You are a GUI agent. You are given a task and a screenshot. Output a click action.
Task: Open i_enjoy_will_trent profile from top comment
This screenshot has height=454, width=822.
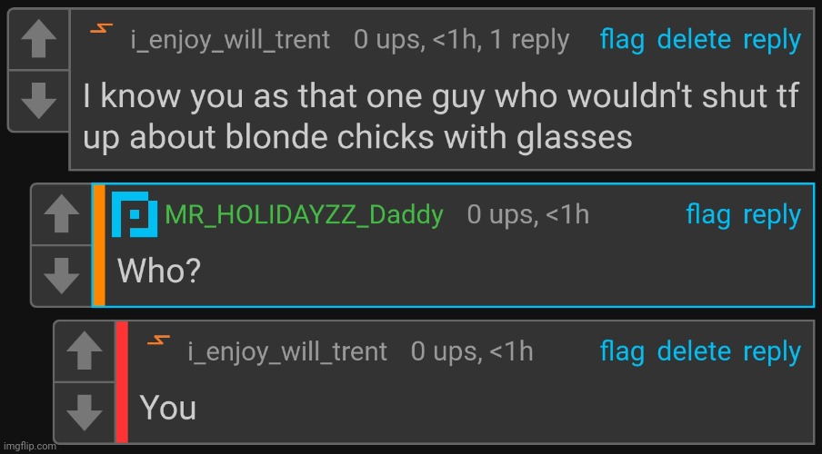[x=229, y=40]
